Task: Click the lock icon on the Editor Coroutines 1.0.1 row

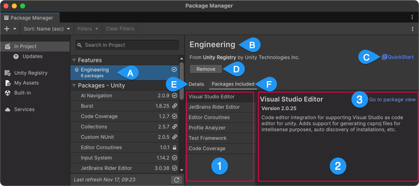Action: pyautogui.click(x=175, y=147)
